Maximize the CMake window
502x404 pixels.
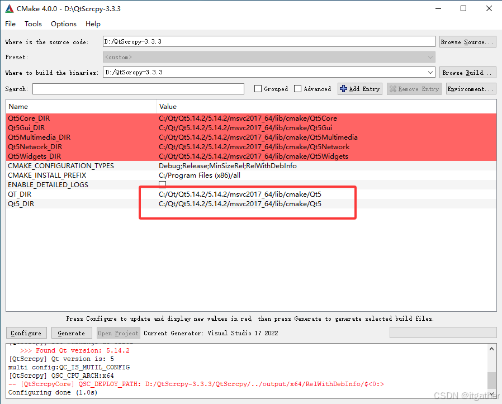(x=463, y=8)
